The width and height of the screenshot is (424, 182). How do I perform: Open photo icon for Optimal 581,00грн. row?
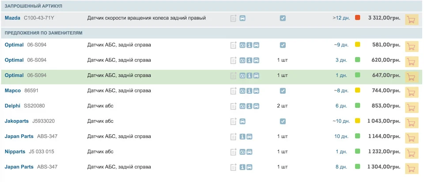[x=242, y=45]
